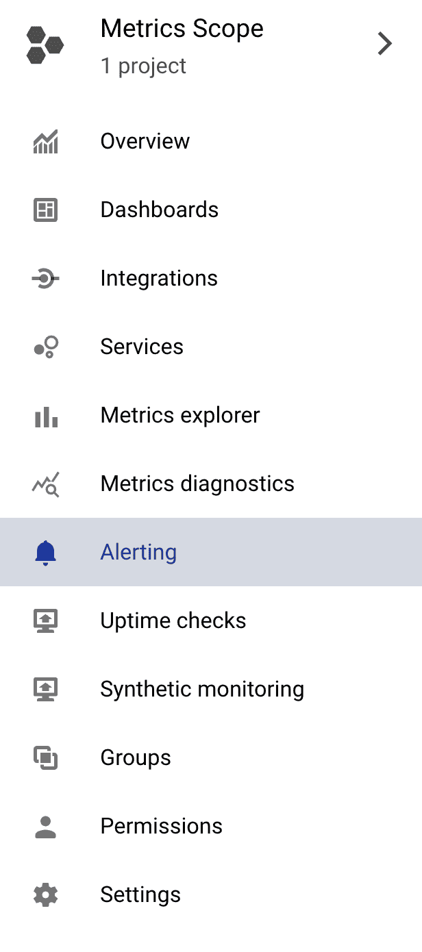Navigate to Uptime checks

(x=173, y=621)
